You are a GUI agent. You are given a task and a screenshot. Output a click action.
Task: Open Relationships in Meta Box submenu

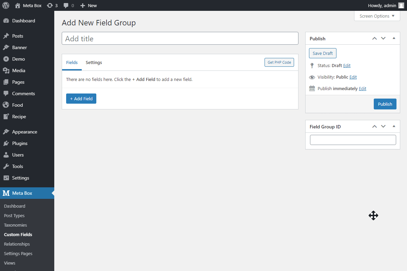point(17,244)
